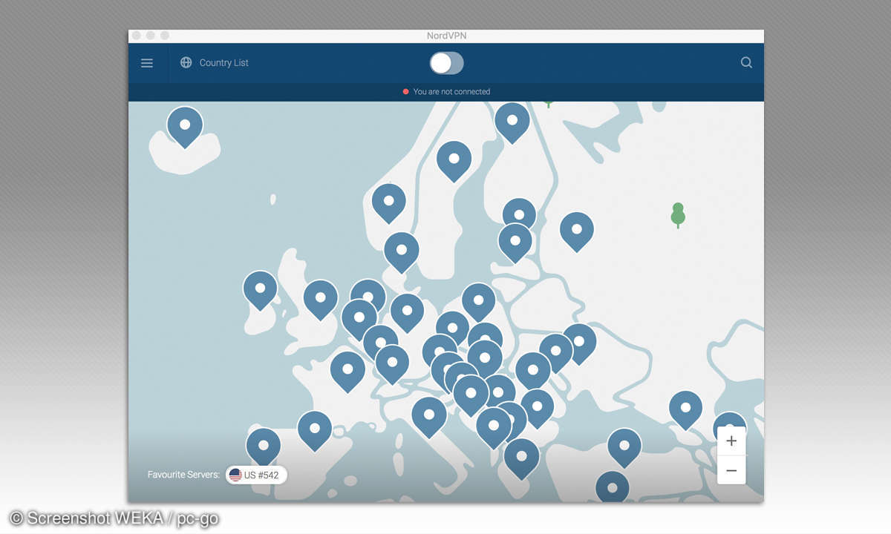Viewport: 891px width, 534px height.
Task: Open the hamburger menu
Action: (x=147, y=63)
